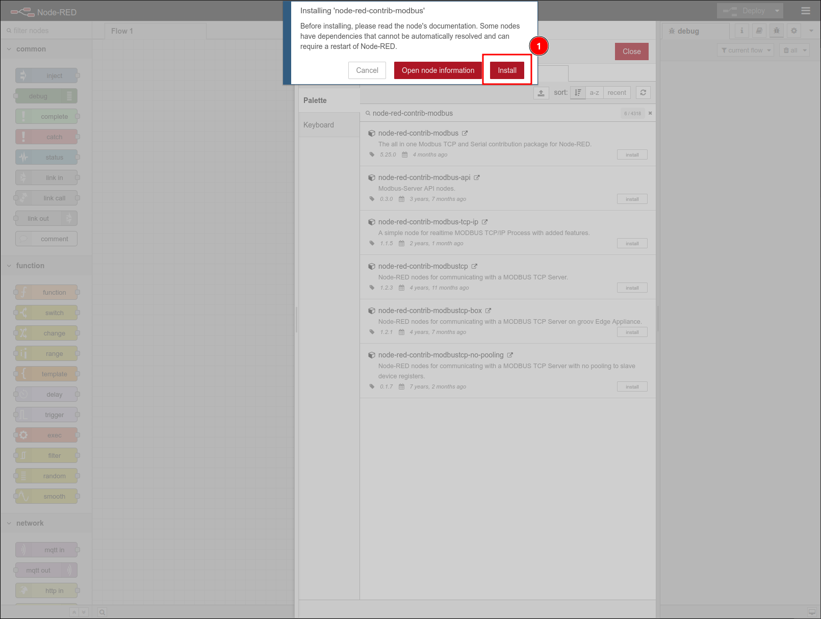Select the template node in palette
The width and height of the screenshot is (821, 619).
tap(46, 374)
